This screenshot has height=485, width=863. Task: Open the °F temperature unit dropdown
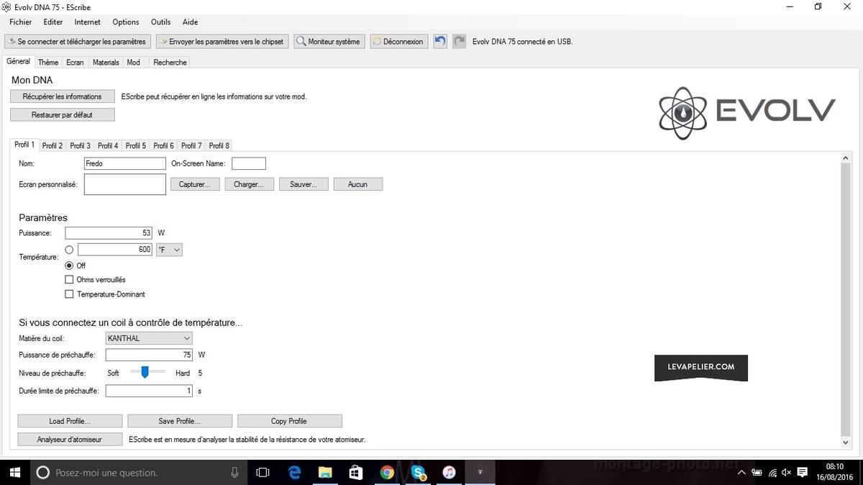[x=169, y=250]
